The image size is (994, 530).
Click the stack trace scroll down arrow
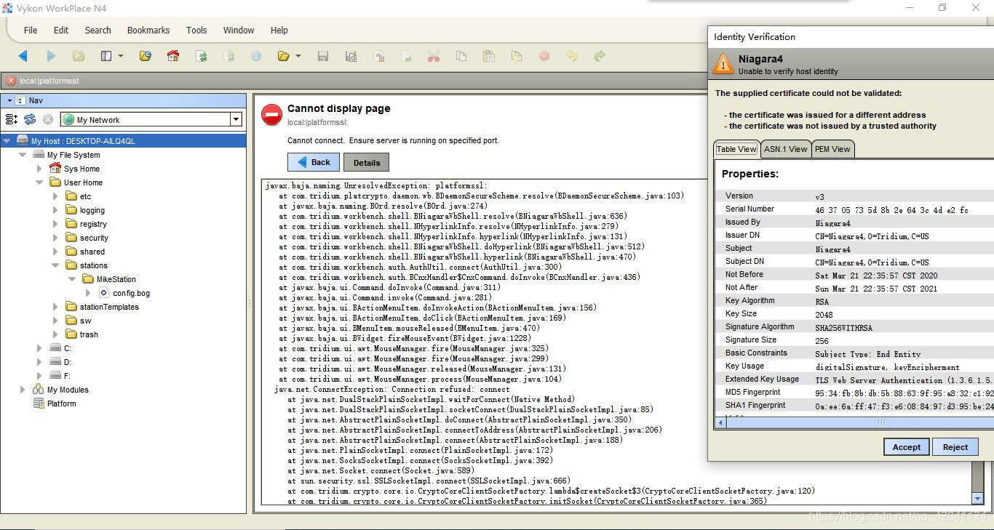coord(977,499)
